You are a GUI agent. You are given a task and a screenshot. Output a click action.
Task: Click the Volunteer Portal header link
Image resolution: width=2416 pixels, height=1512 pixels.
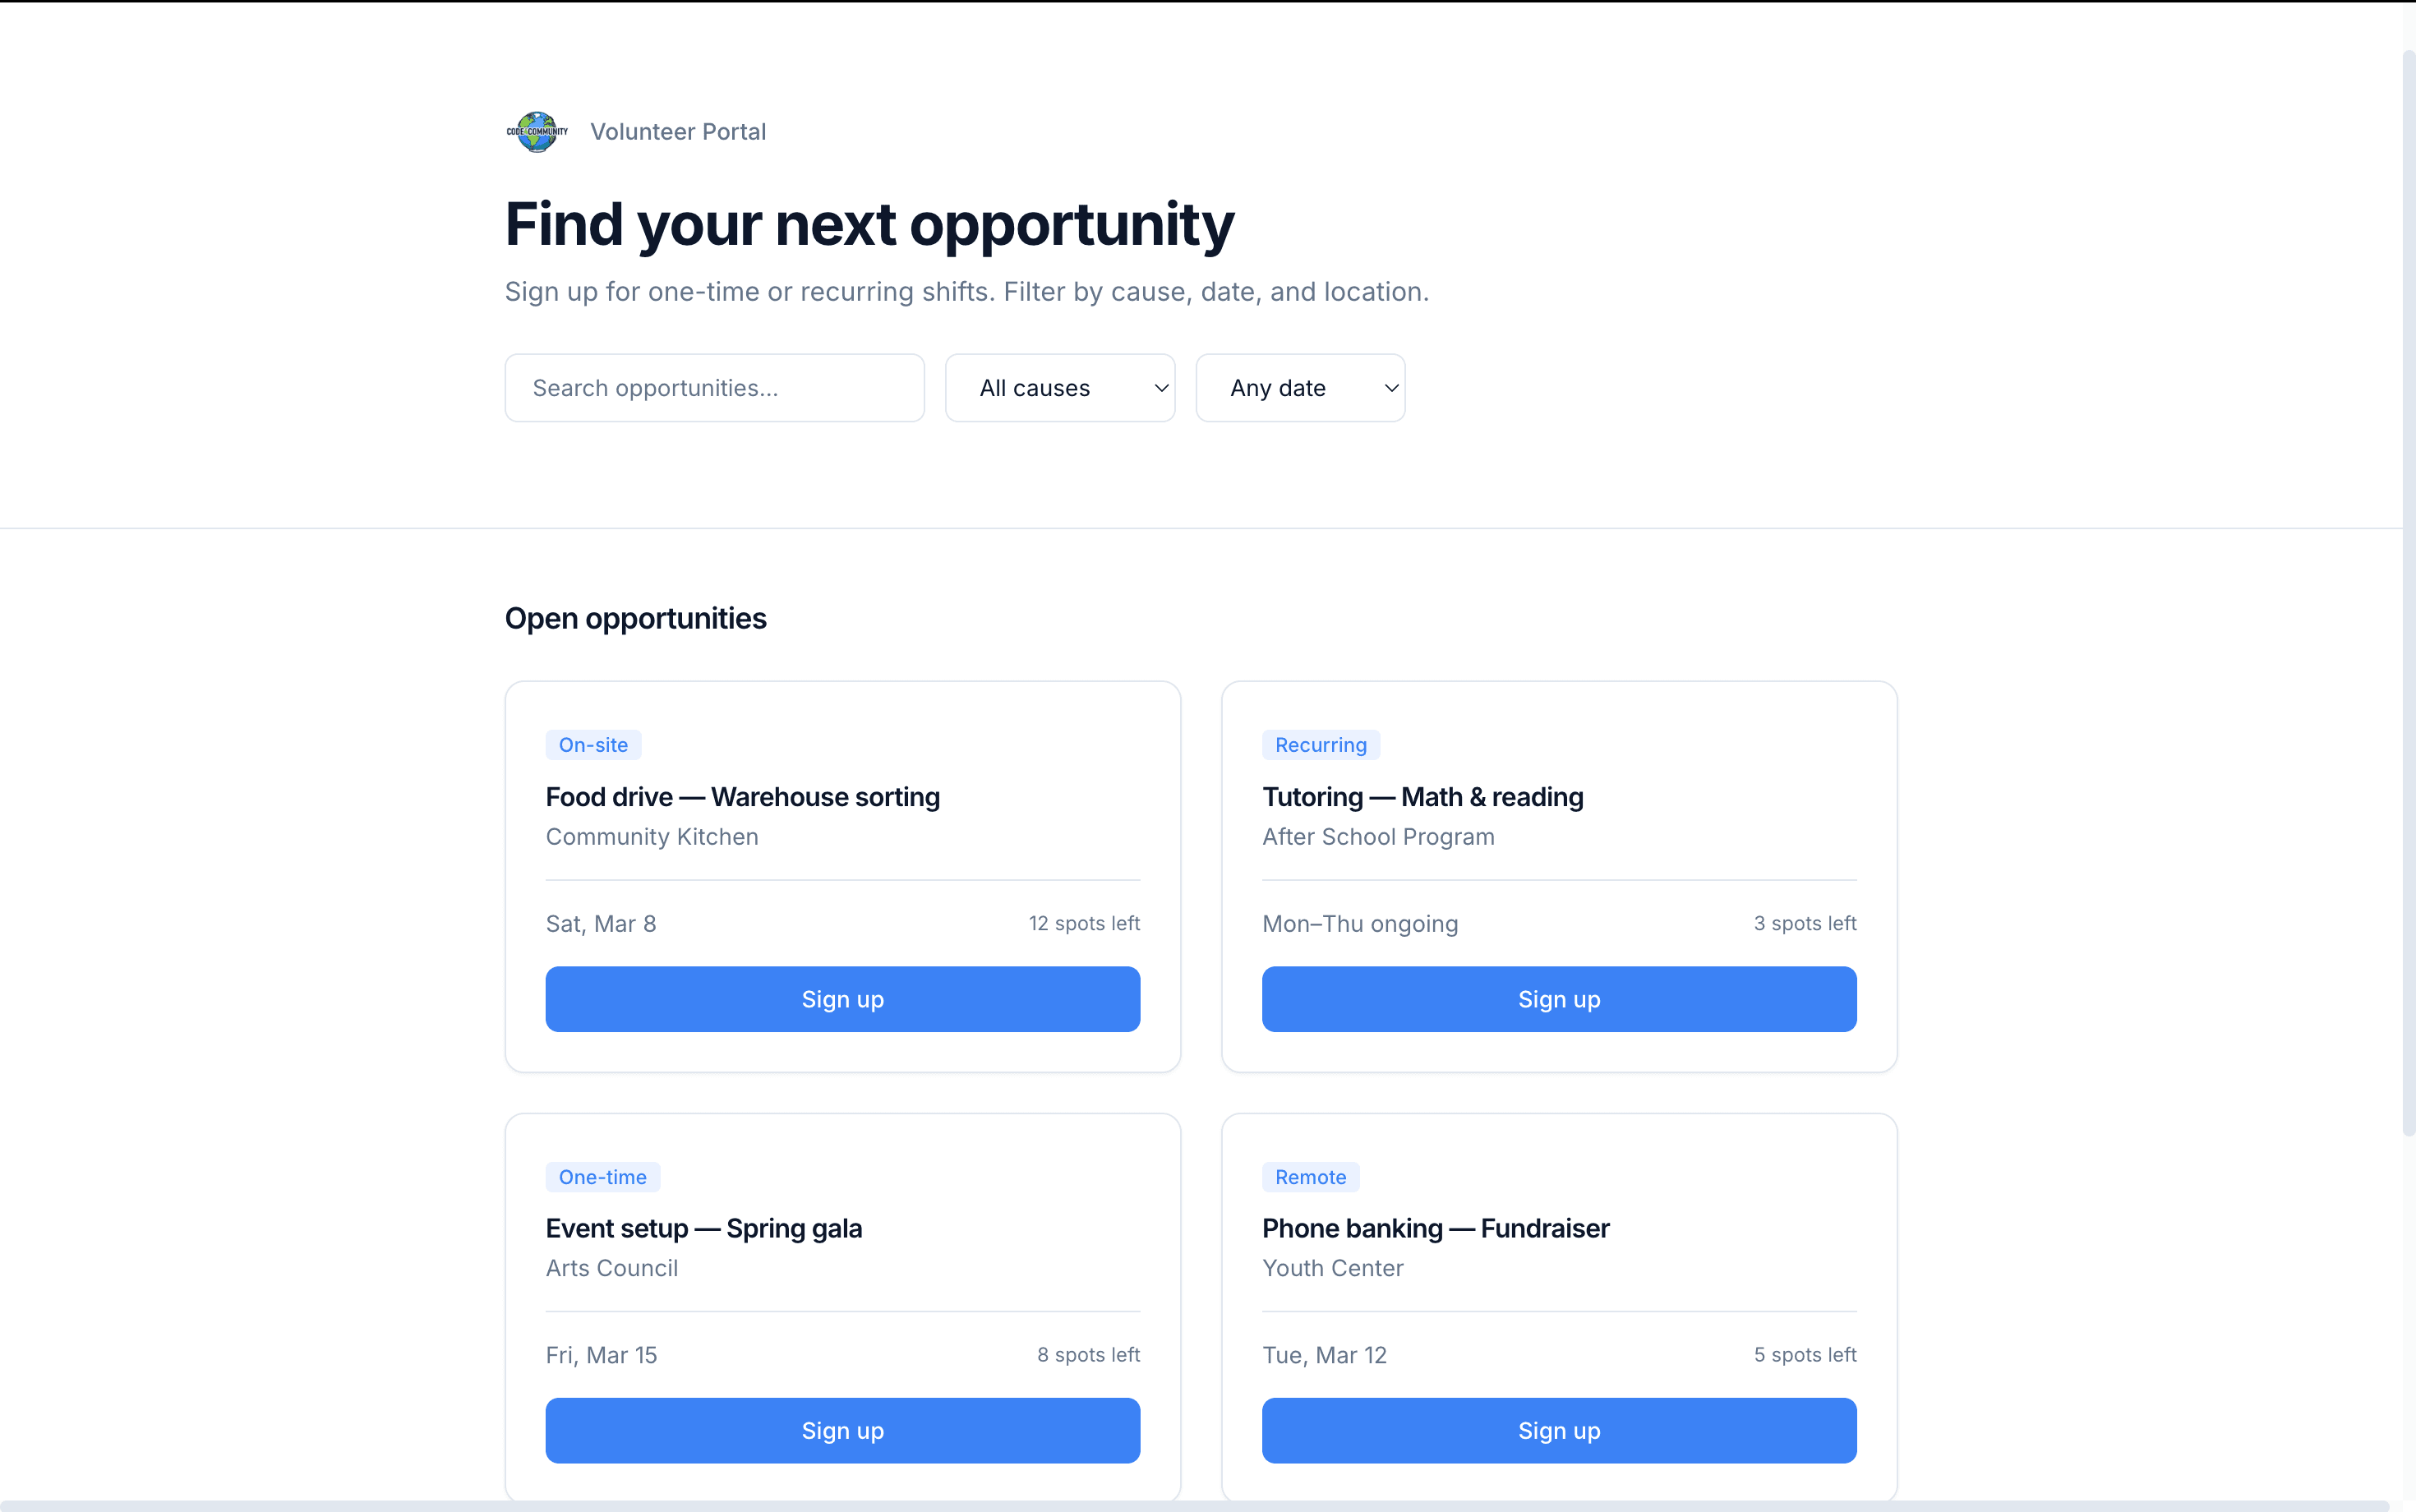(x=677, y=131)
